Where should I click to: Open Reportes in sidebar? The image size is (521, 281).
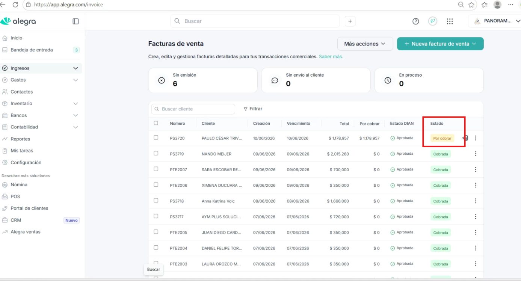(20, 139)
